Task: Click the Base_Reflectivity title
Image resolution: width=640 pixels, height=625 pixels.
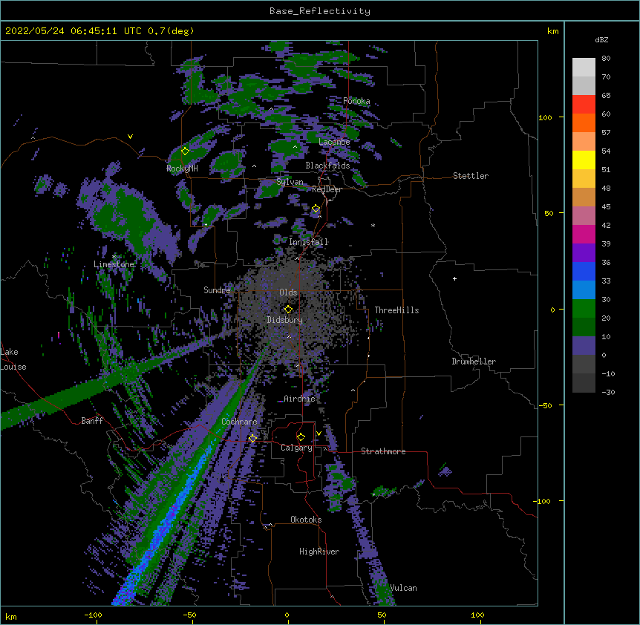Action: [x=320, y=11]
